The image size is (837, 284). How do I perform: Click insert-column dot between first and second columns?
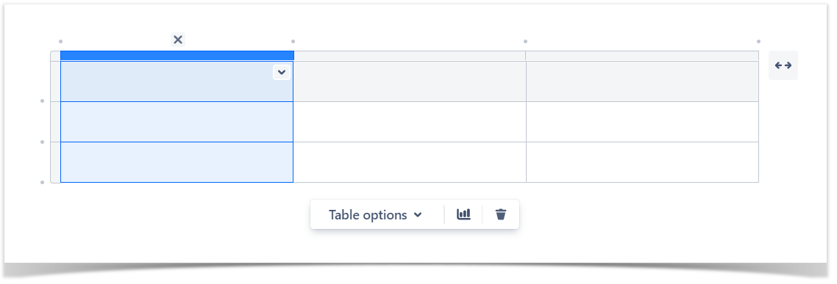pyautogui.click(x=293, y=41)
